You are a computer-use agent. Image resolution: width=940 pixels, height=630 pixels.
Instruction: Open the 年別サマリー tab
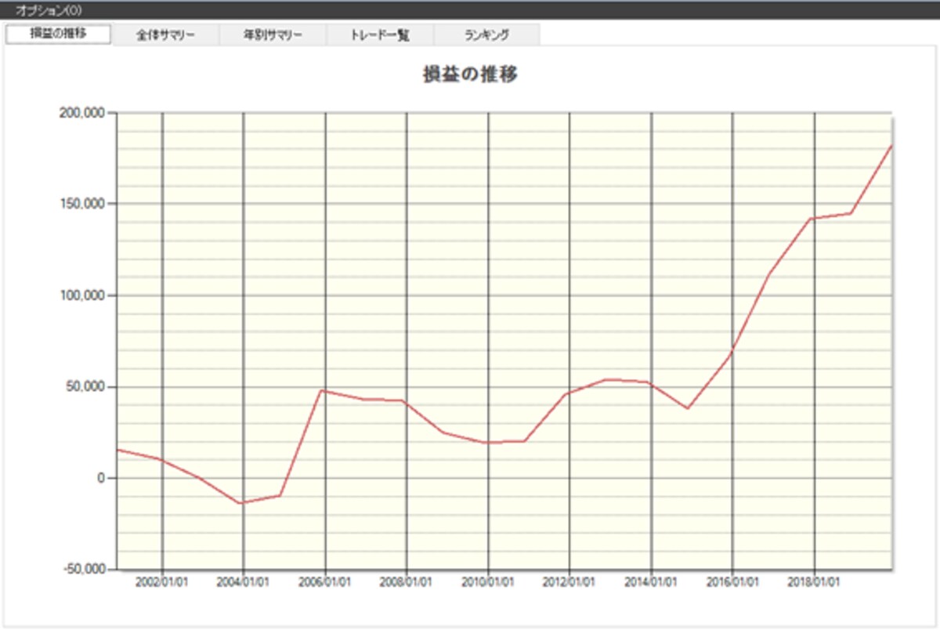click(273, 35)
